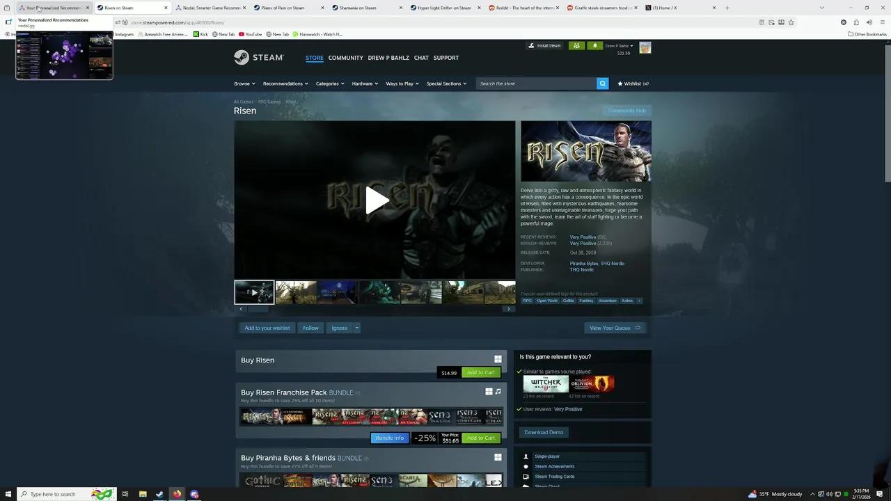Click Add to your wishlist

tap(267, 328)
